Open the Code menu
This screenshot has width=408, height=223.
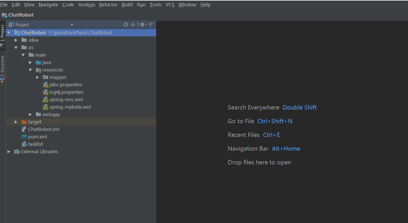click(x=68, y=5)
